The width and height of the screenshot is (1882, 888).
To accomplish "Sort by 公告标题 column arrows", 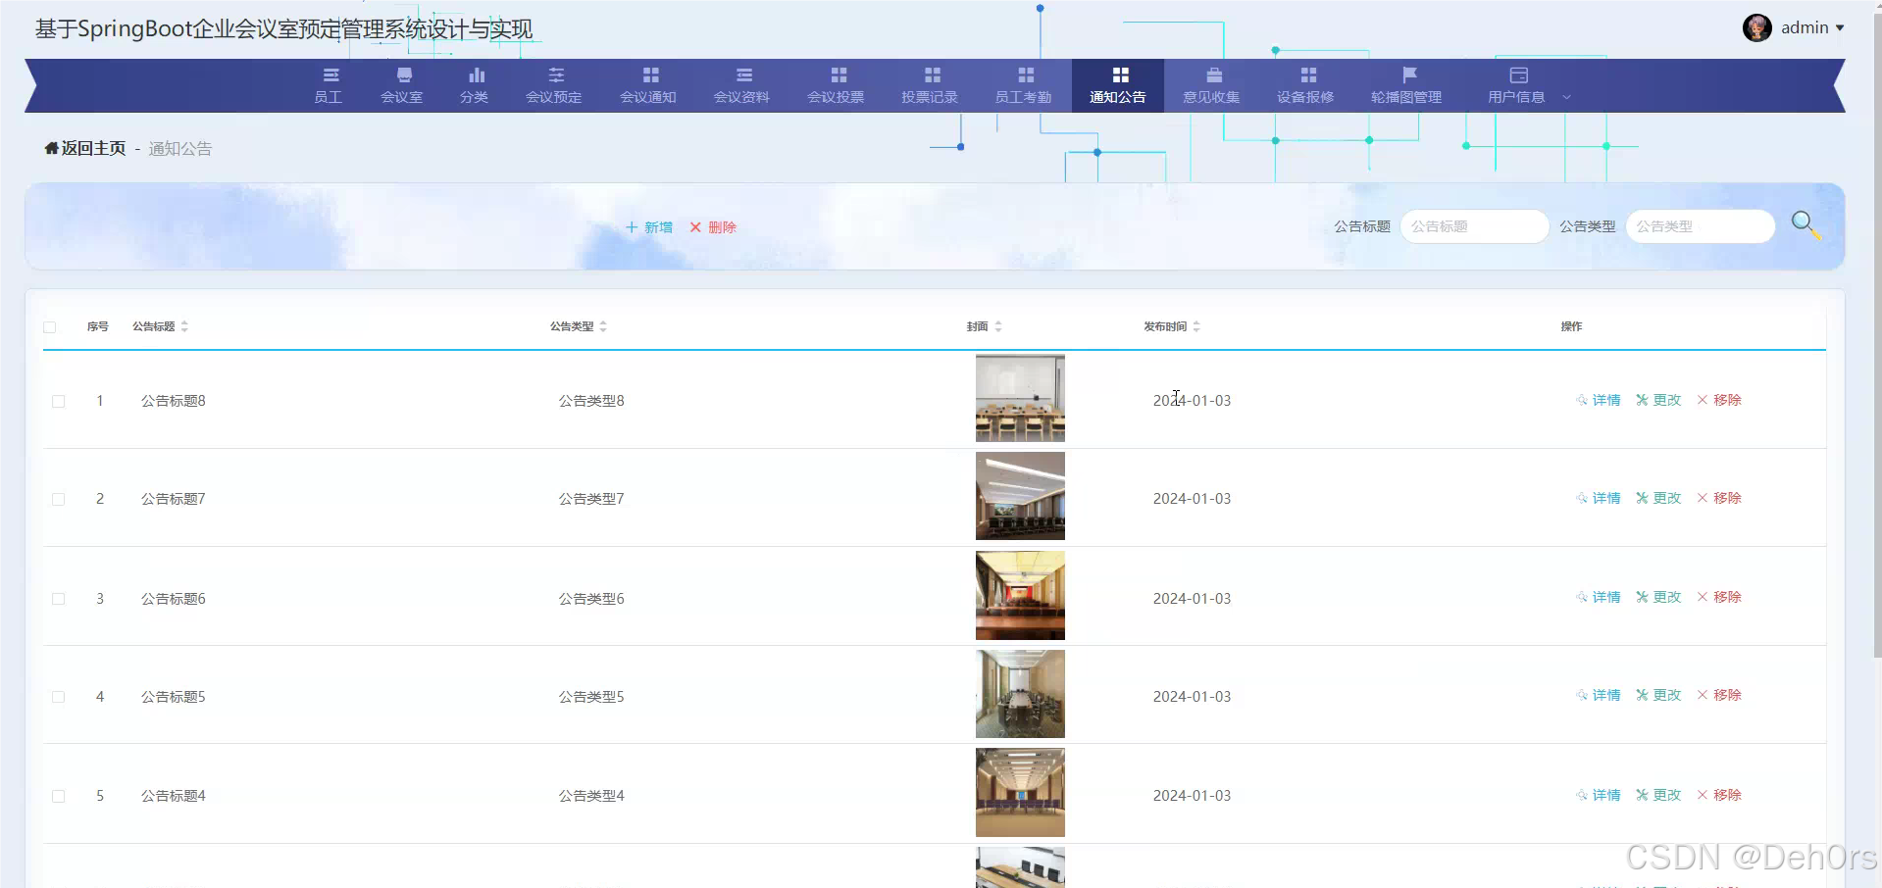I will pos(184,326).
